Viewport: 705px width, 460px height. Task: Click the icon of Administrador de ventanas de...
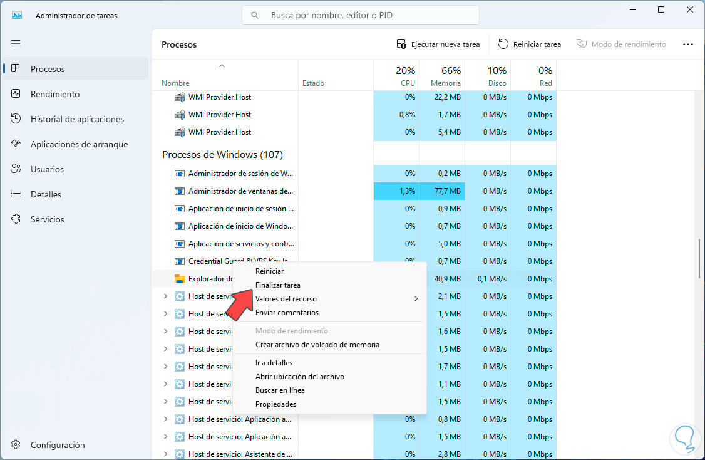tap(180, 191)
